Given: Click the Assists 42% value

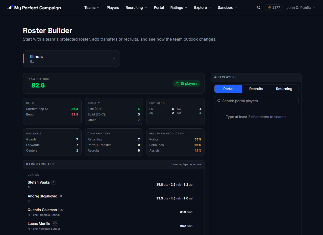Looking at the screenshot, I should 198,151.
